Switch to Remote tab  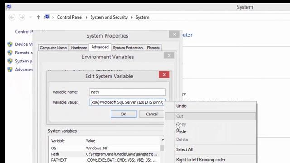(153, 48)
